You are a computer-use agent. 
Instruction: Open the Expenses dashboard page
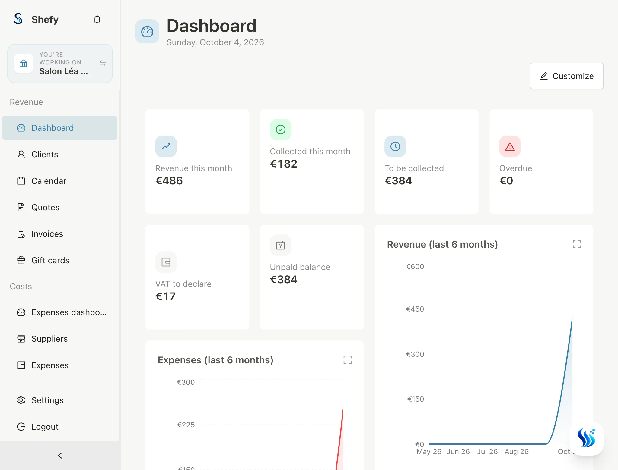tap(60, 312)
